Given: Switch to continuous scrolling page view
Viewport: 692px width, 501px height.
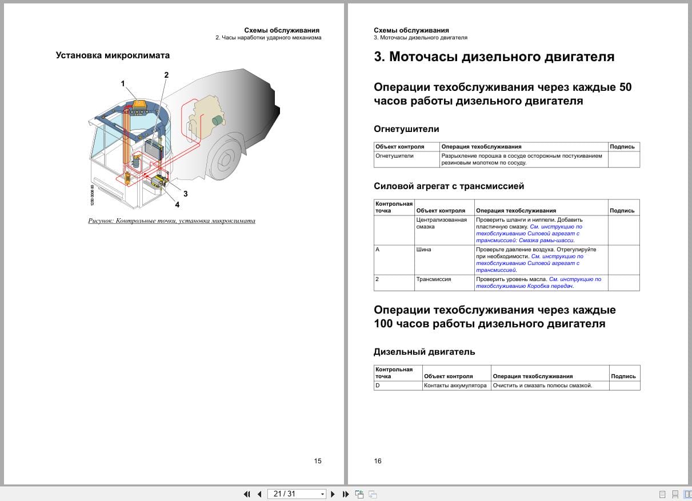Looking at the screenshot, I should click(675, 494).
